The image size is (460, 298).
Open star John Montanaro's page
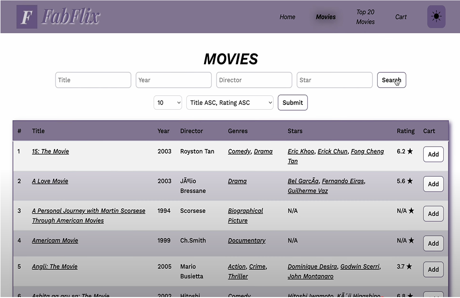[x=310, y=276]
